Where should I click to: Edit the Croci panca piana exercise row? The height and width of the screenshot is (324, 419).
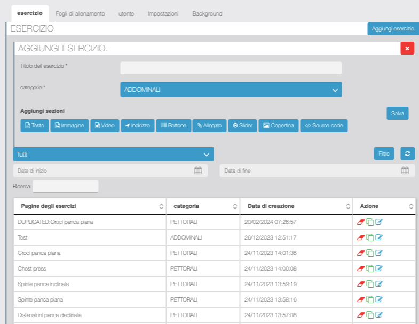click(x=379, y=253)
